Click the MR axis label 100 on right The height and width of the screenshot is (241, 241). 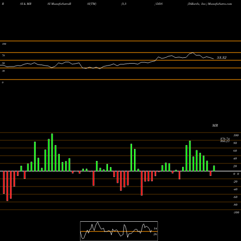(x=236, y=135)
